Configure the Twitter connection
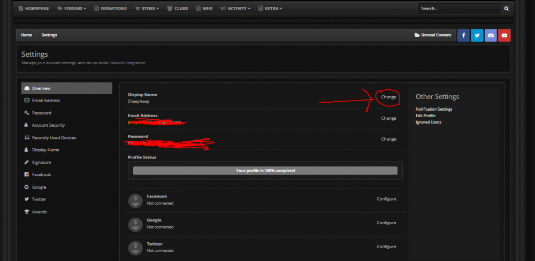Image resolution: width=535 pixels, height=261 pixels. pyautogui.click(x=387, y=247)
